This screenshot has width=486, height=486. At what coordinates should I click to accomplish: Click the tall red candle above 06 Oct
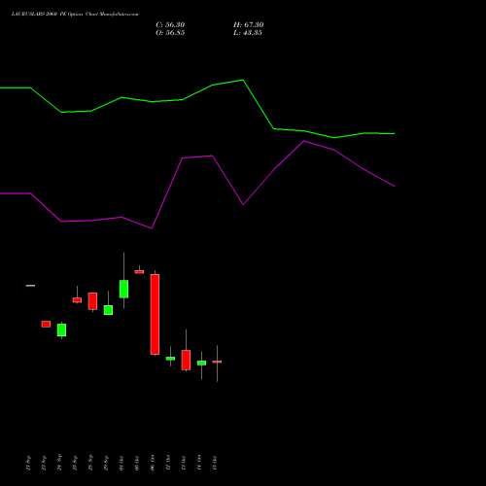[155, 314]
